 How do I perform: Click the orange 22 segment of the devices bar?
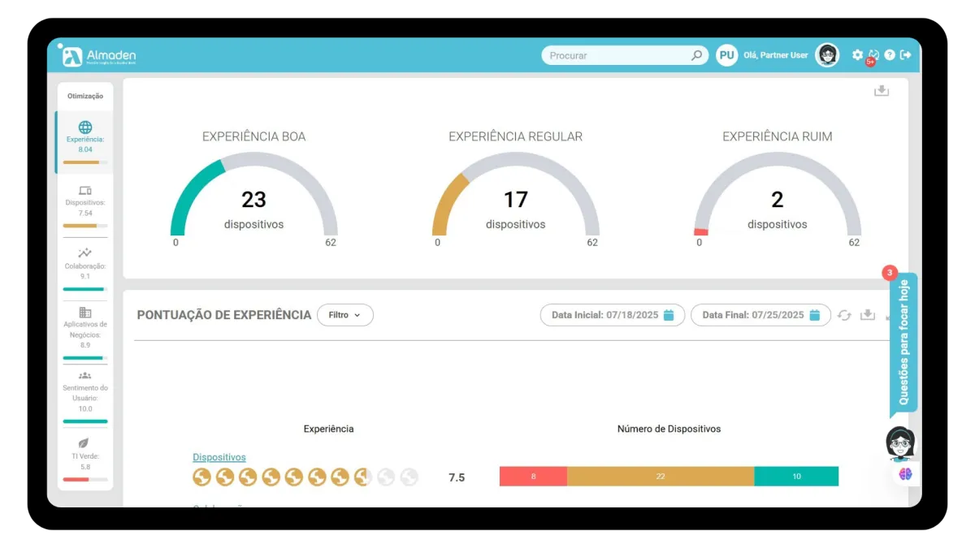tap(661, 477)
